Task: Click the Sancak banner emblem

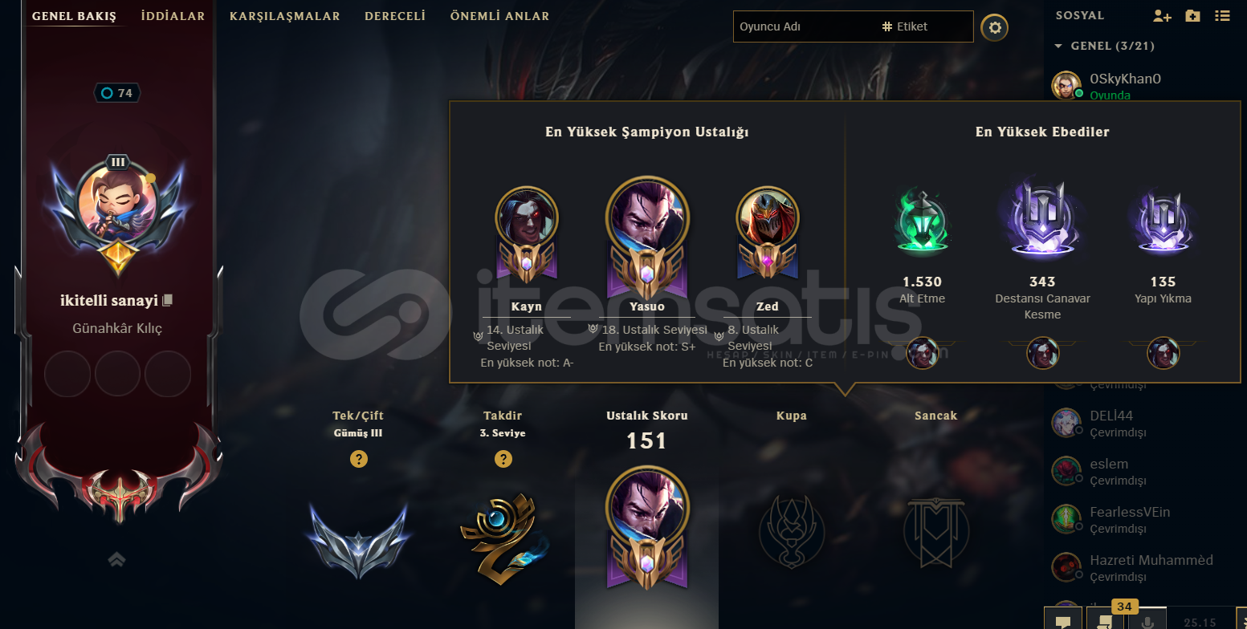Action: [x=936, y=531]
